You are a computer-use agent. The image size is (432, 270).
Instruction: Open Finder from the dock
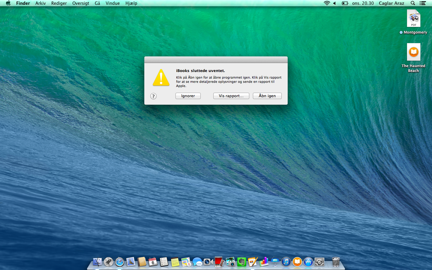coord(97,262)
